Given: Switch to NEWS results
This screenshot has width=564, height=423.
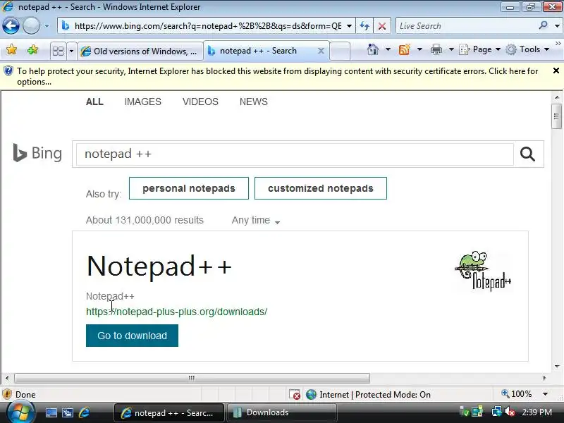Looking at the screenshot, I should pyautogui.click(x=254, y=102).
